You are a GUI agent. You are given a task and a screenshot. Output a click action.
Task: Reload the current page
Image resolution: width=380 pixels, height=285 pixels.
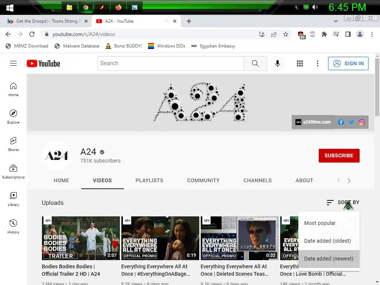[x=32, y=34]
